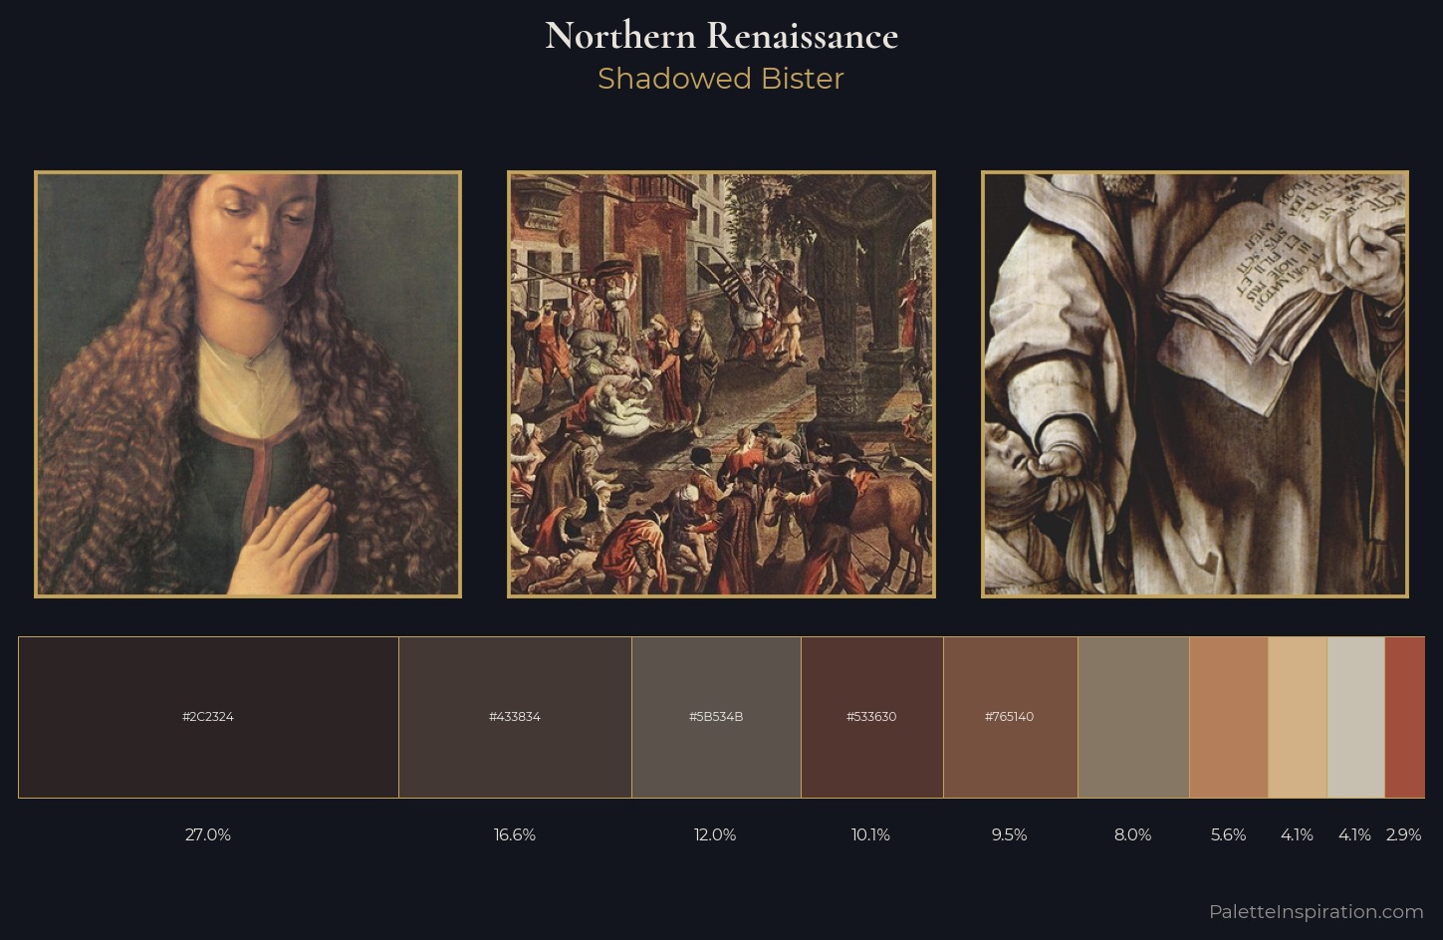Click the 9.5% percentage label
1443x940 pixels.
click(x=1009, y=834)
